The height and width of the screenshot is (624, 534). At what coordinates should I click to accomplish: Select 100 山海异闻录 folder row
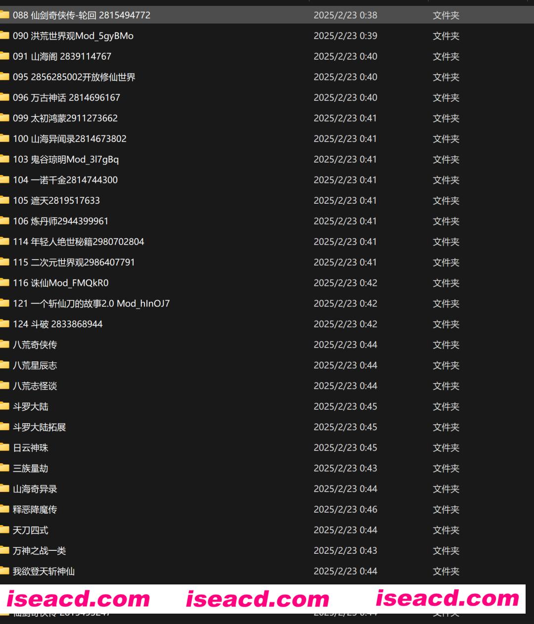click(x=69, y=139)
